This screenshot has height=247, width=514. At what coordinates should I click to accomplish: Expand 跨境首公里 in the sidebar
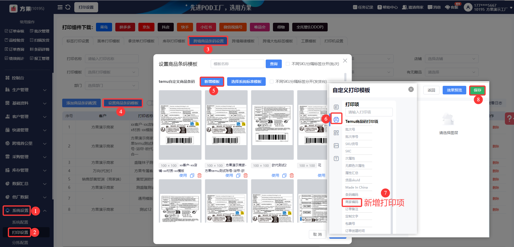point(26,143)
